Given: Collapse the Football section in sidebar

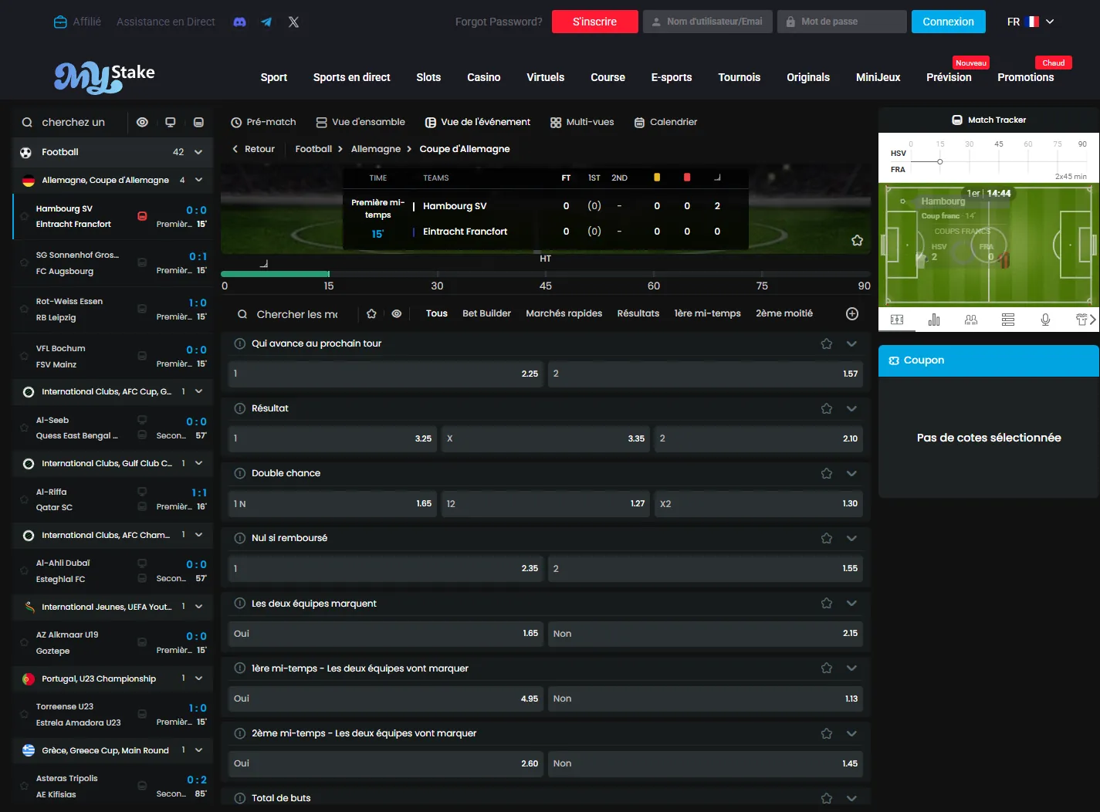Looking at the screenshot, I should (x=198, y=152).
